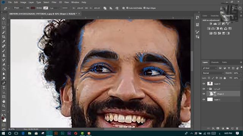Click the shape width W field
The image size is (243, 136).
80,8
